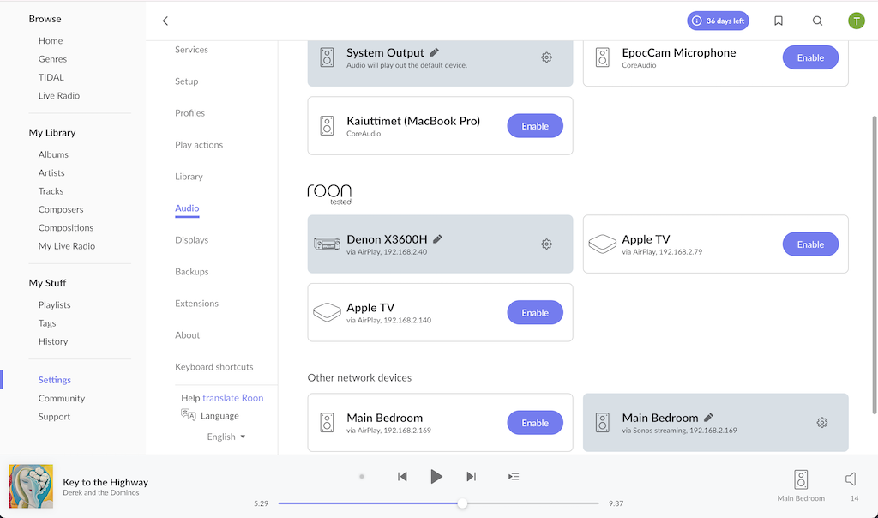
Task: Go to Play actions settings
Action: coord(199,144)
